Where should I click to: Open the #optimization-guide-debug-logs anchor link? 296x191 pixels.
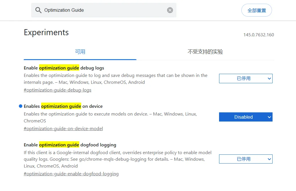point(57,90)
